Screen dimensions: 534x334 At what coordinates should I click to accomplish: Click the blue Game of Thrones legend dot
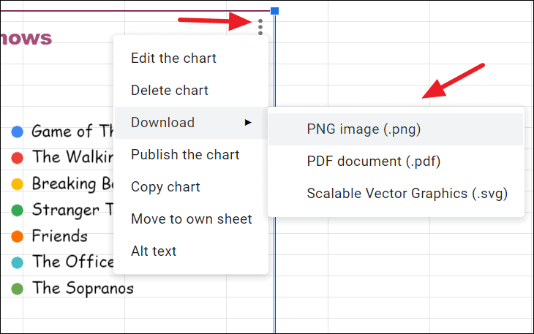pyautogui.click(x=18, y=132)
